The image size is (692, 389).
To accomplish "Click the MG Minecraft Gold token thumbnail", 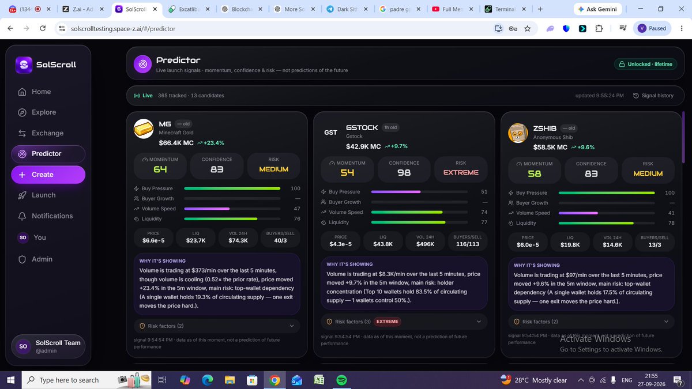I will click(x=144, y=130).
